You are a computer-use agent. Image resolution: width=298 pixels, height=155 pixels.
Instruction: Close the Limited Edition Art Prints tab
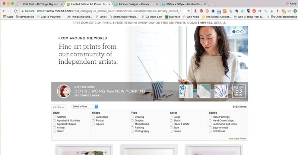point(109,4)
